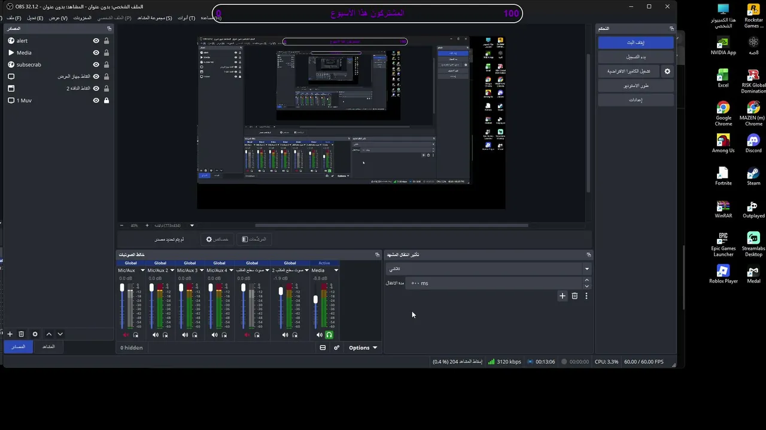
Task: Open transition options three-dot menu
Action: pyautogui.click(x=586, y=296)
